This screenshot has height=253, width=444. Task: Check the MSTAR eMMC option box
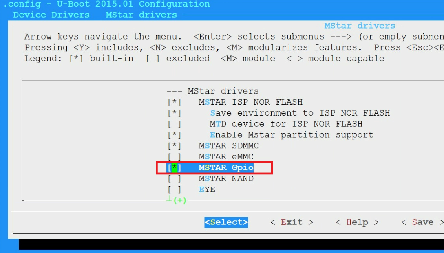(x=174, y=157)
